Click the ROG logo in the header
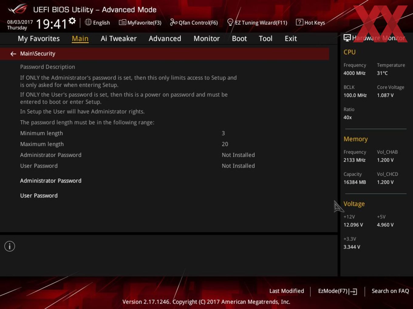This screenshot has width=413, height=309. click(x=18, y=9)
